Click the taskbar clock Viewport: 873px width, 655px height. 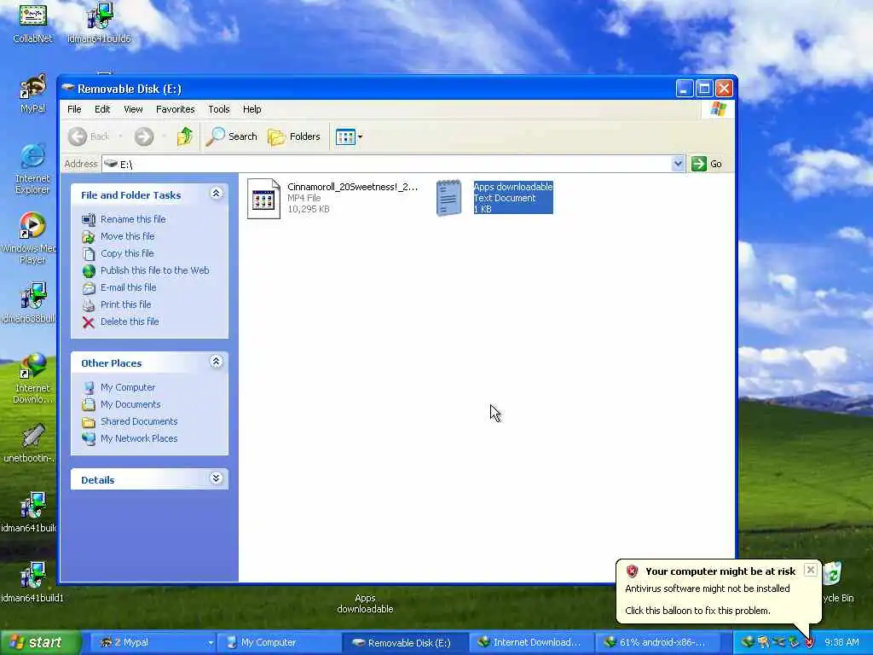click(841, 643)
